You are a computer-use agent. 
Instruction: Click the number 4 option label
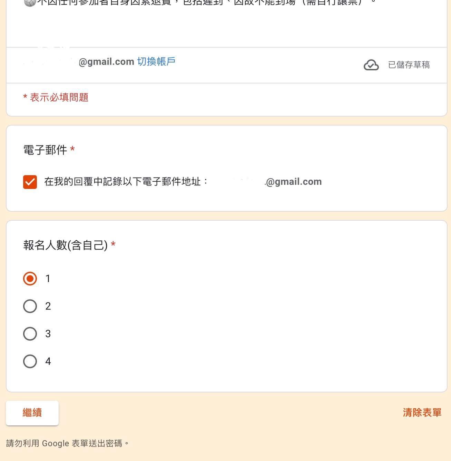48,361
